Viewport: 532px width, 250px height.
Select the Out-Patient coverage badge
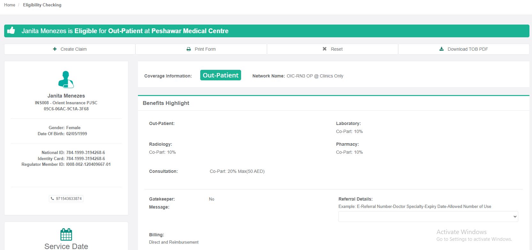coord(220,75)
